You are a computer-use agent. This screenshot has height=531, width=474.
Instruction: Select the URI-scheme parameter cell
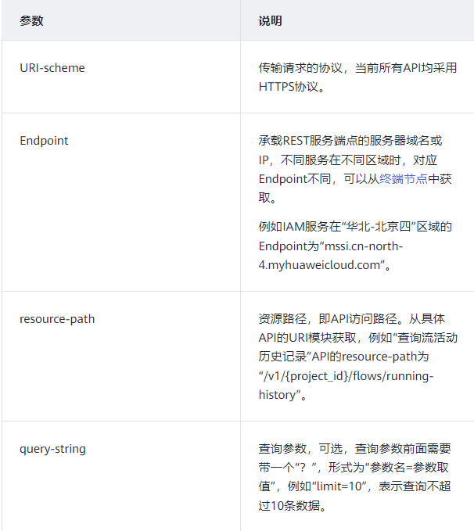click(x=52, y=68)
